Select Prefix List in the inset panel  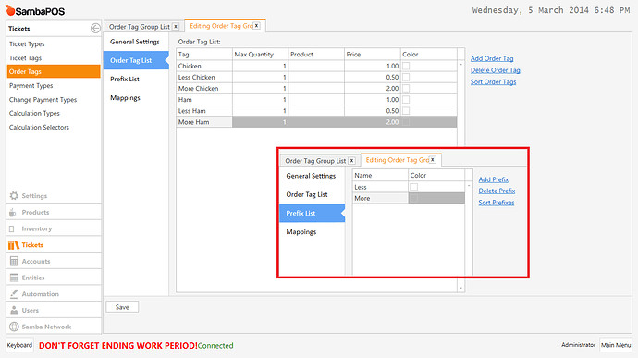pos(312,213)
